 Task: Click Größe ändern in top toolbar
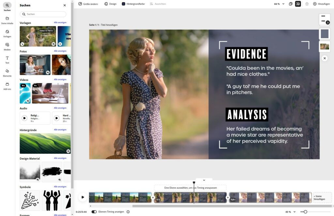coord(88,4)
